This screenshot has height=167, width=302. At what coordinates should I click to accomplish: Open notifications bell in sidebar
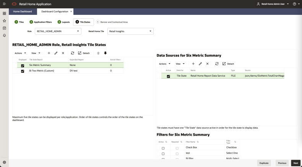click(x=5, y=35)
